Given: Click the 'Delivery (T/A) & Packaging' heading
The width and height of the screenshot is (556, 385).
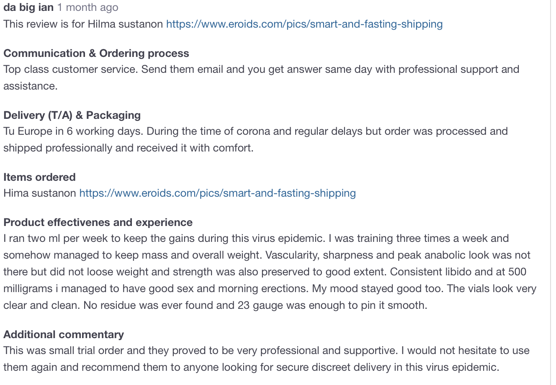Looking at the screenshot, I should pos(72,115).
